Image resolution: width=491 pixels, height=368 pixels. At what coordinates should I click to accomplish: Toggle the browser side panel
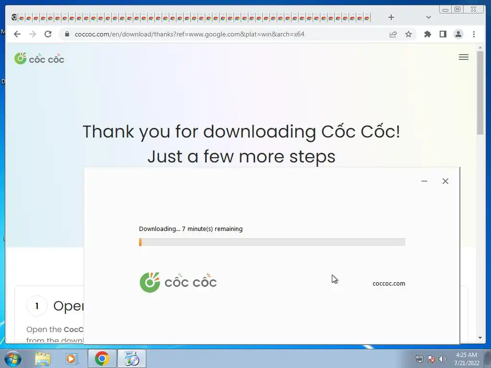[x=443, y=34]
